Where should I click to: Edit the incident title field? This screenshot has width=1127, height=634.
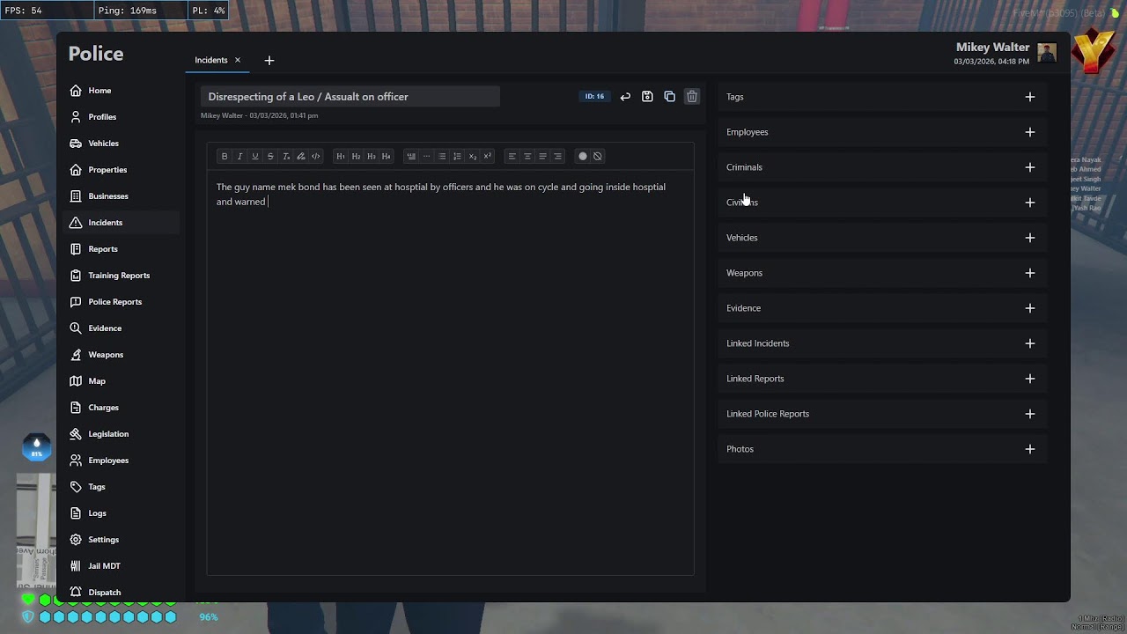[350, 97]
